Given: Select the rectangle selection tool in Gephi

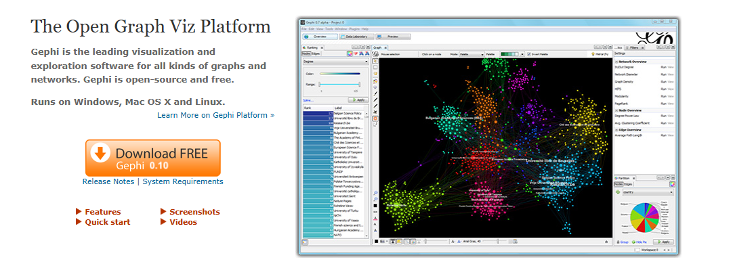Looking at the screenshot, I should click(375, 68).
